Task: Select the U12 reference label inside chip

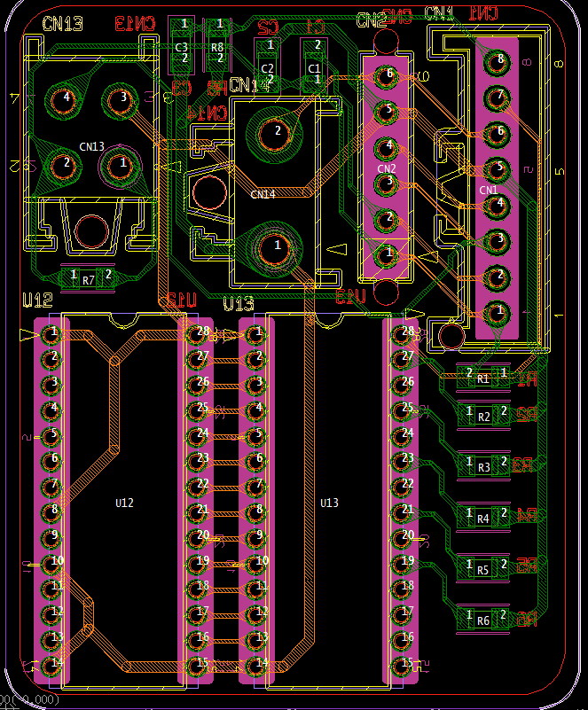Action: tap(125, 503)
